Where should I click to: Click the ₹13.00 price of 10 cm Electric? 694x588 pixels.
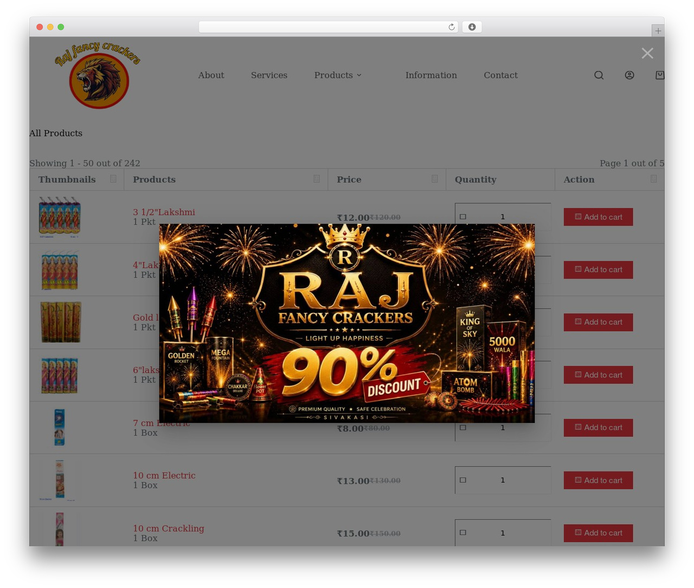[x=353, y=481]
